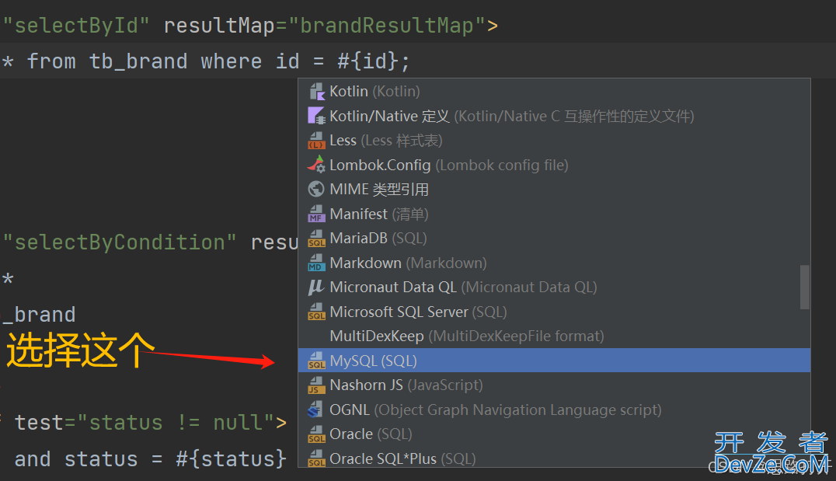
Task: Click the MariaDB SQL icon
Action: [x=317, y=239]
